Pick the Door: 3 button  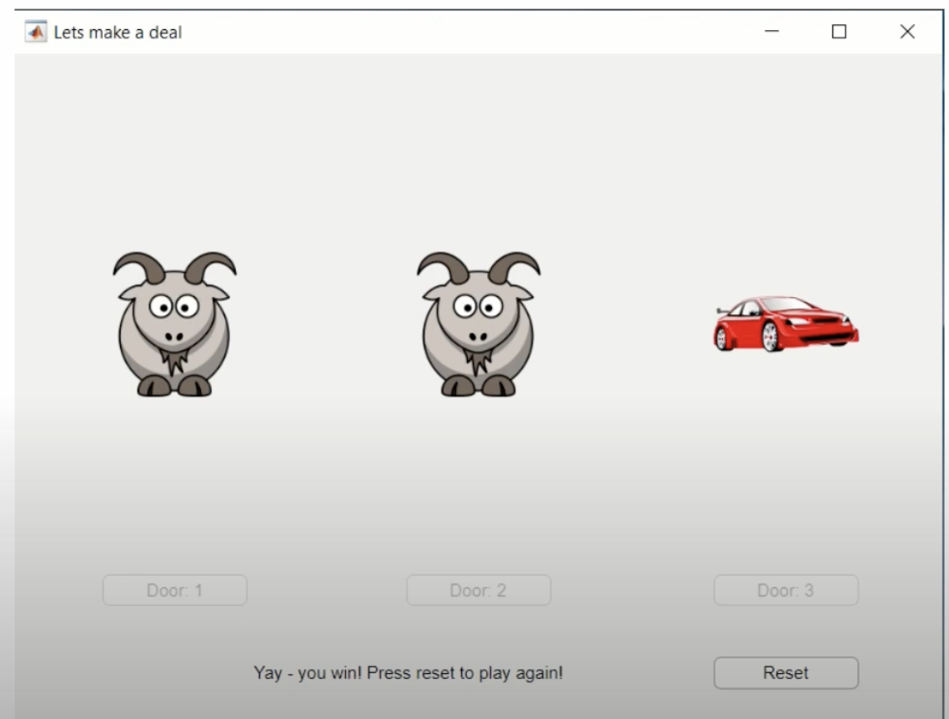[786, 591]
